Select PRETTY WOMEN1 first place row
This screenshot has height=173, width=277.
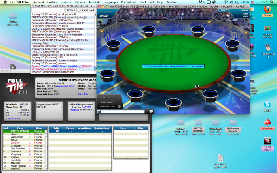tap(24, 131)
